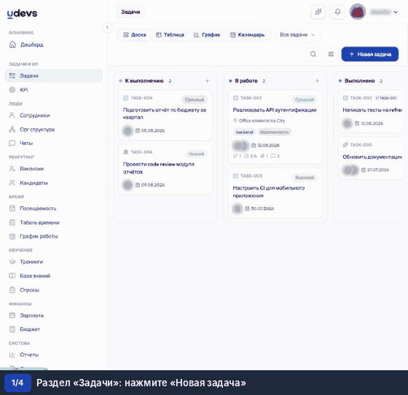The height and width of the screenshot is (395, 408).
Task: Click the Средний priority badge on TASK-001
Action: (x=305, y=100)
